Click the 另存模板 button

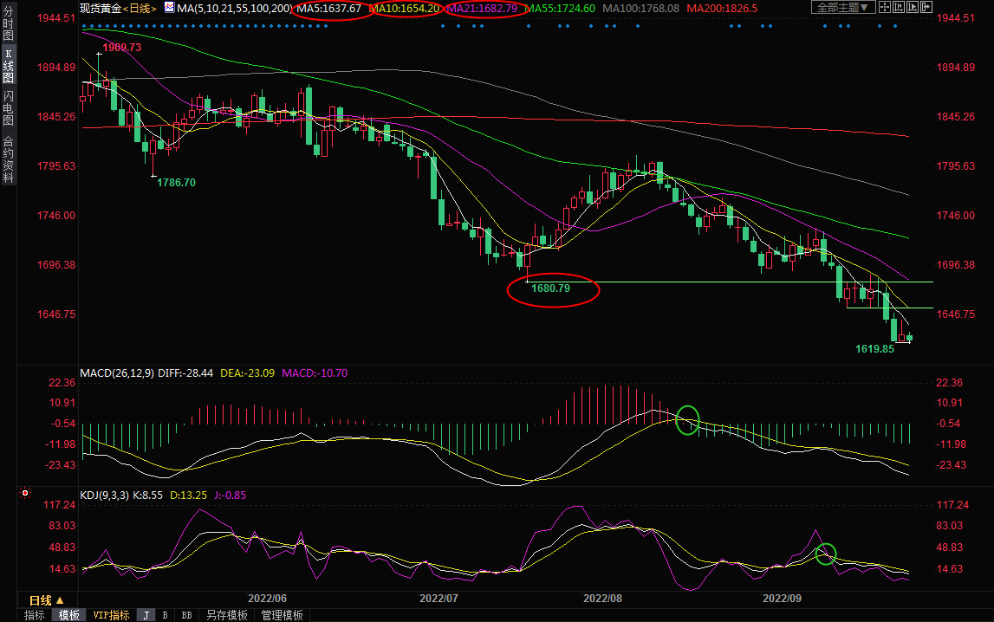coord(226,615)
